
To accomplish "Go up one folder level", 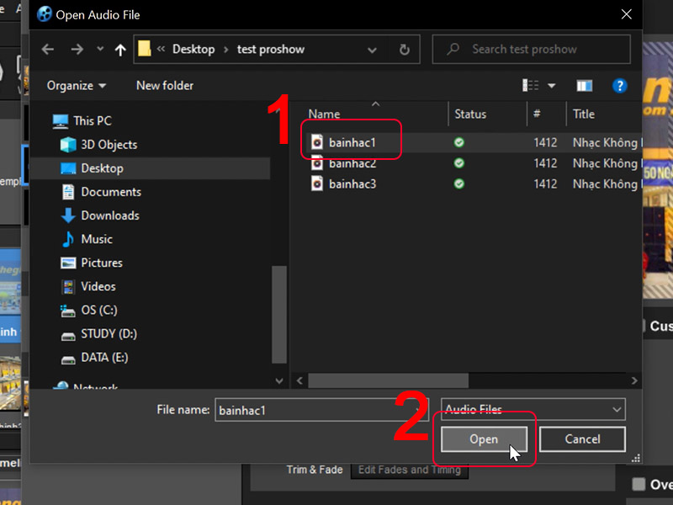I will click(x=119, y=50).
